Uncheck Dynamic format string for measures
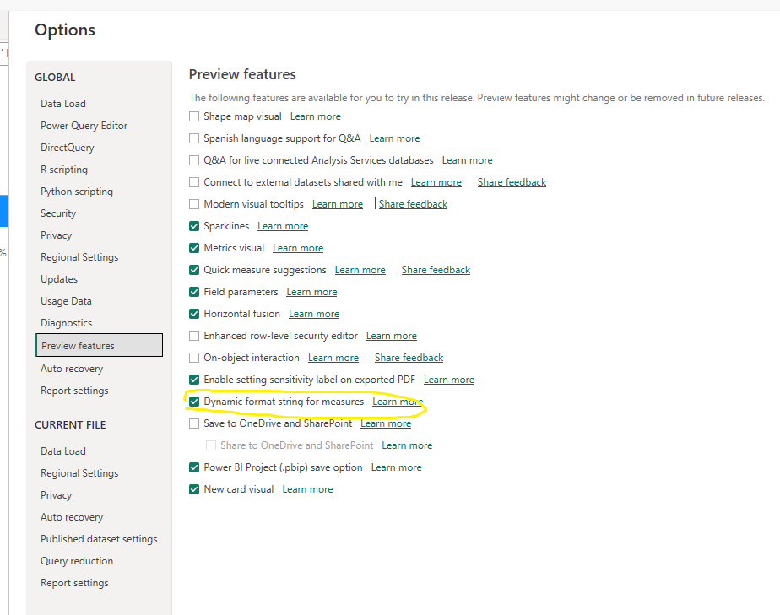Image resolution: width=780 pixels, height=615 pixels. tap(194, 402)
